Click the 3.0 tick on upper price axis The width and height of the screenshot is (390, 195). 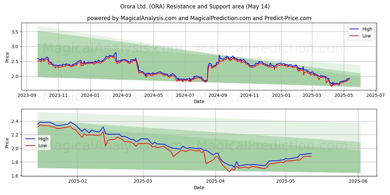15,46
